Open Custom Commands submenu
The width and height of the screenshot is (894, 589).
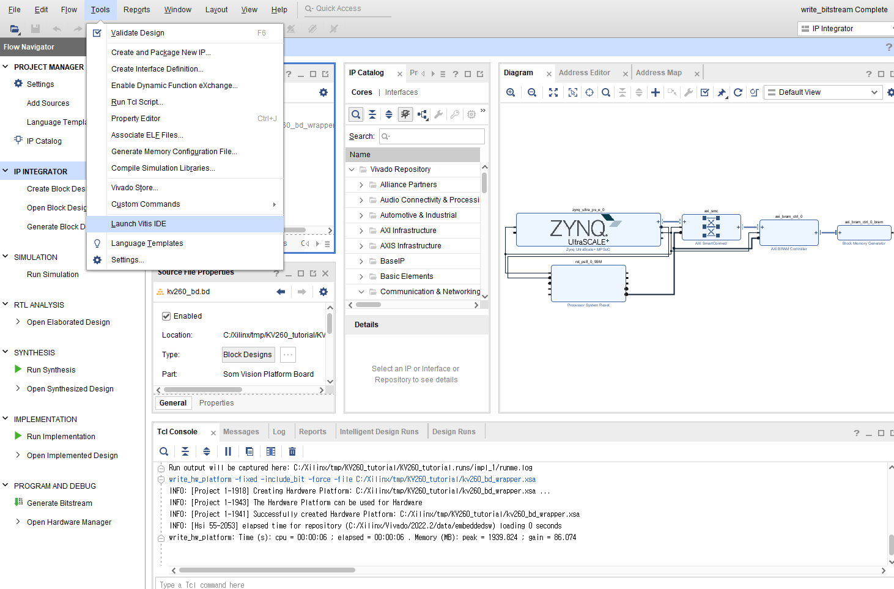[x=185, y=204]
